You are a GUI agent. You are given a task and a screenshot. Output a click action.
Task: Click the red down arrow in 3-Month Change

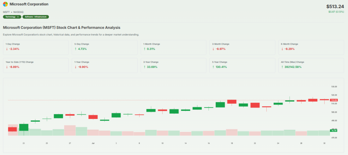(x=213, y=49)
